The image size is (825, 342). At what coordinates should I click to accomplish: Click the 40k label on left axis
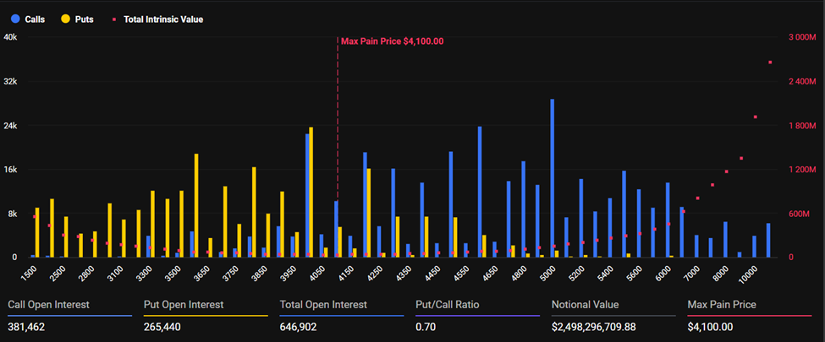(x=11, y=37)
